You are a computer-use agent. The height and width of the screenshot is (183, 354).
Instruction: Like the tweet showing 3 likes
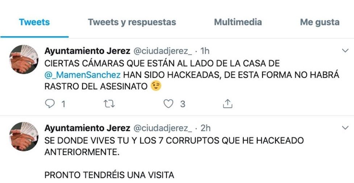pyautogui.click(x=168, y=104)
